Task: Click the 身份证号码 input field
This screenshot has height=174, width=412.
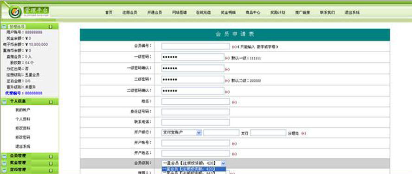Action: [195, 112]
